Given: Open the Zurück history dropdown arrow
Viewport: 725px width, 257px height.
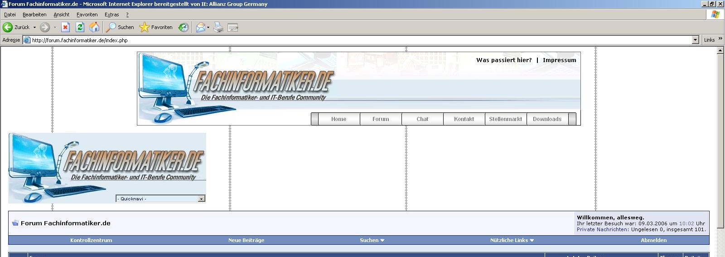Looking at the screenshot, I should [x=34, y=27].
